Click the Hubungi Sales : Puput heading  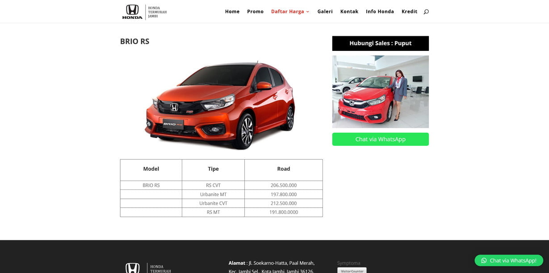381,43
